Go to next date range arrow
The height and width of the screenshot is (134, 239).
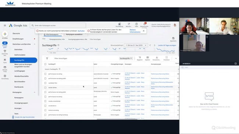tap(154, 45)
